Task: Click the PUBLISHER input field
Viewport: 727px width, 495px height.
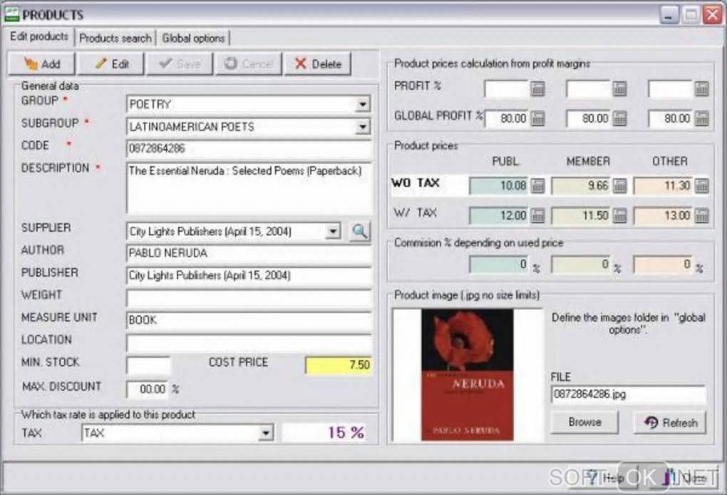Action: [249, 275]
